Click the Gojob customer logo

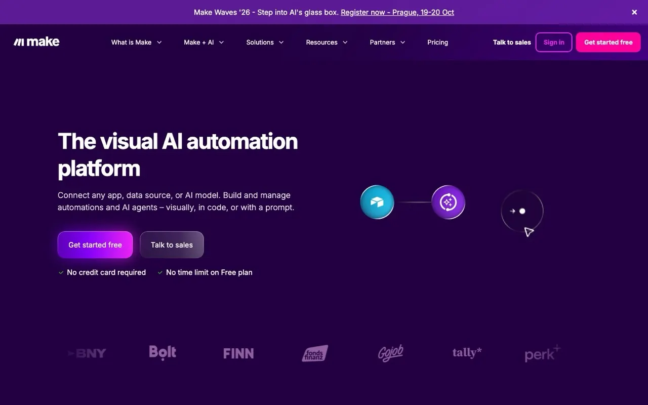[390, 353]
